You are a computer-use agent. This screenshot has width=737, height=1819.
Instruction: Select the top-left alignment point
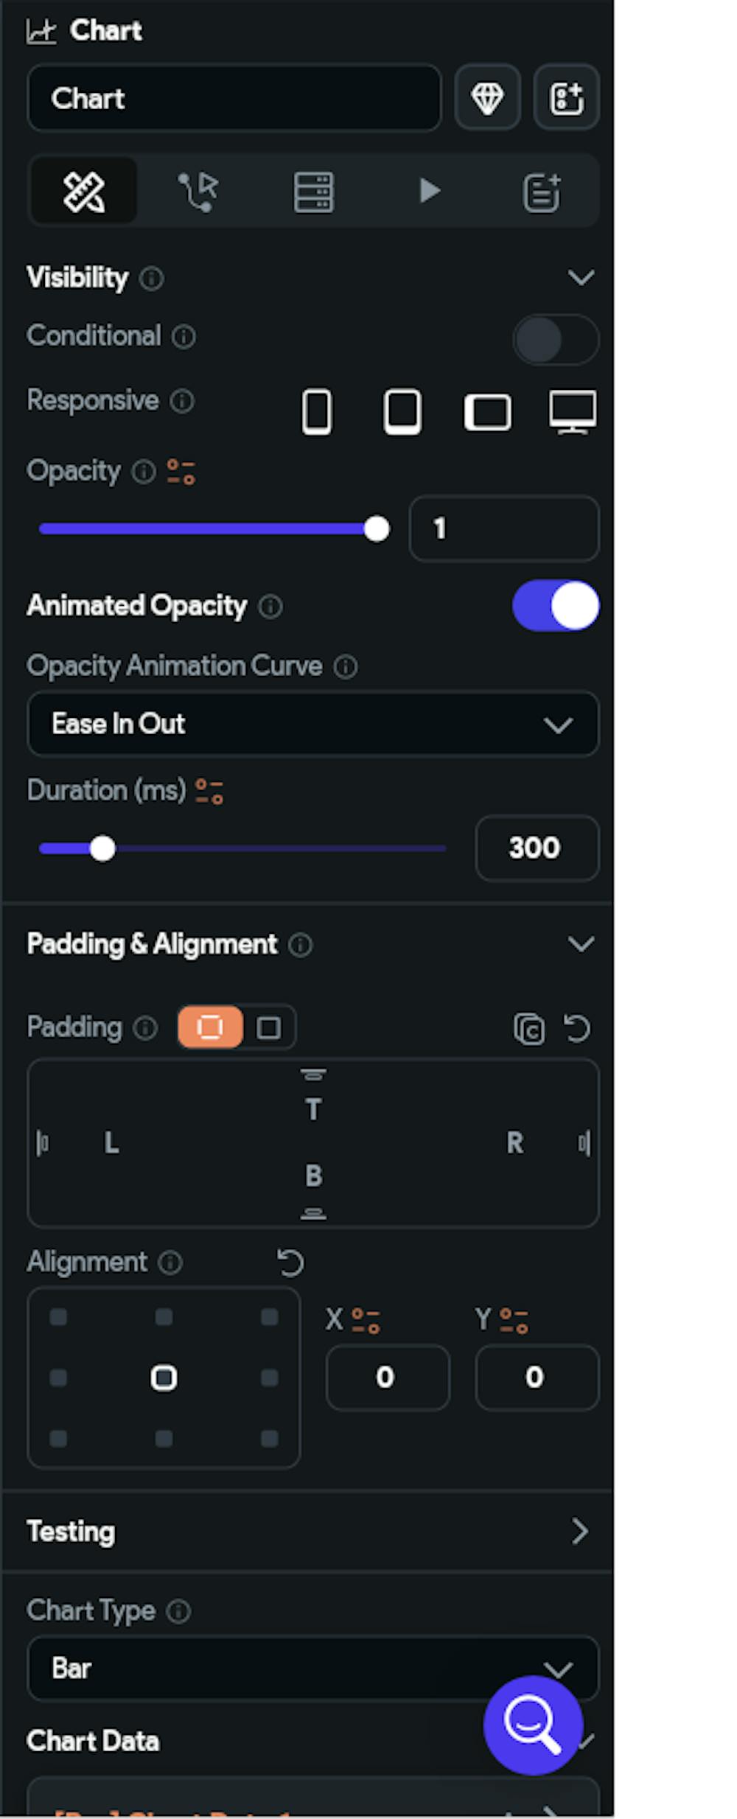[58, 1317]
